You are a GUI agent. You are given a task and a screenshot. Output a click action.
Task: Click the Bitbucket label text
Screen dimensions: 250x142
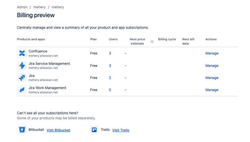point(36,130)
